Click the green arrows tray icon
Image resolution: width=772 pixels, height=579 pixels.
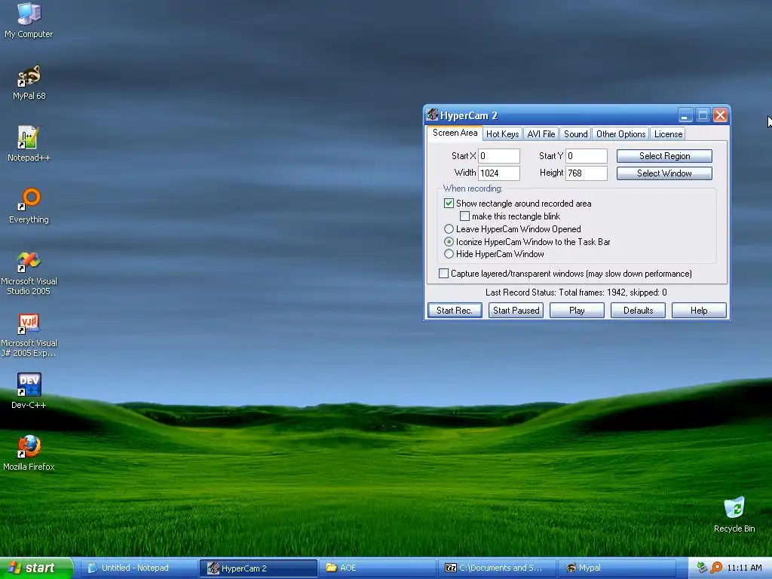702,568
